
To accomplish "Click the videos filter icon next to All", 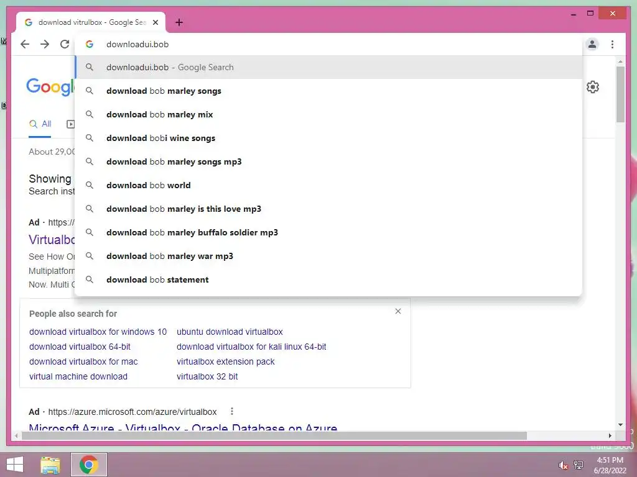I will click(71, 124).
